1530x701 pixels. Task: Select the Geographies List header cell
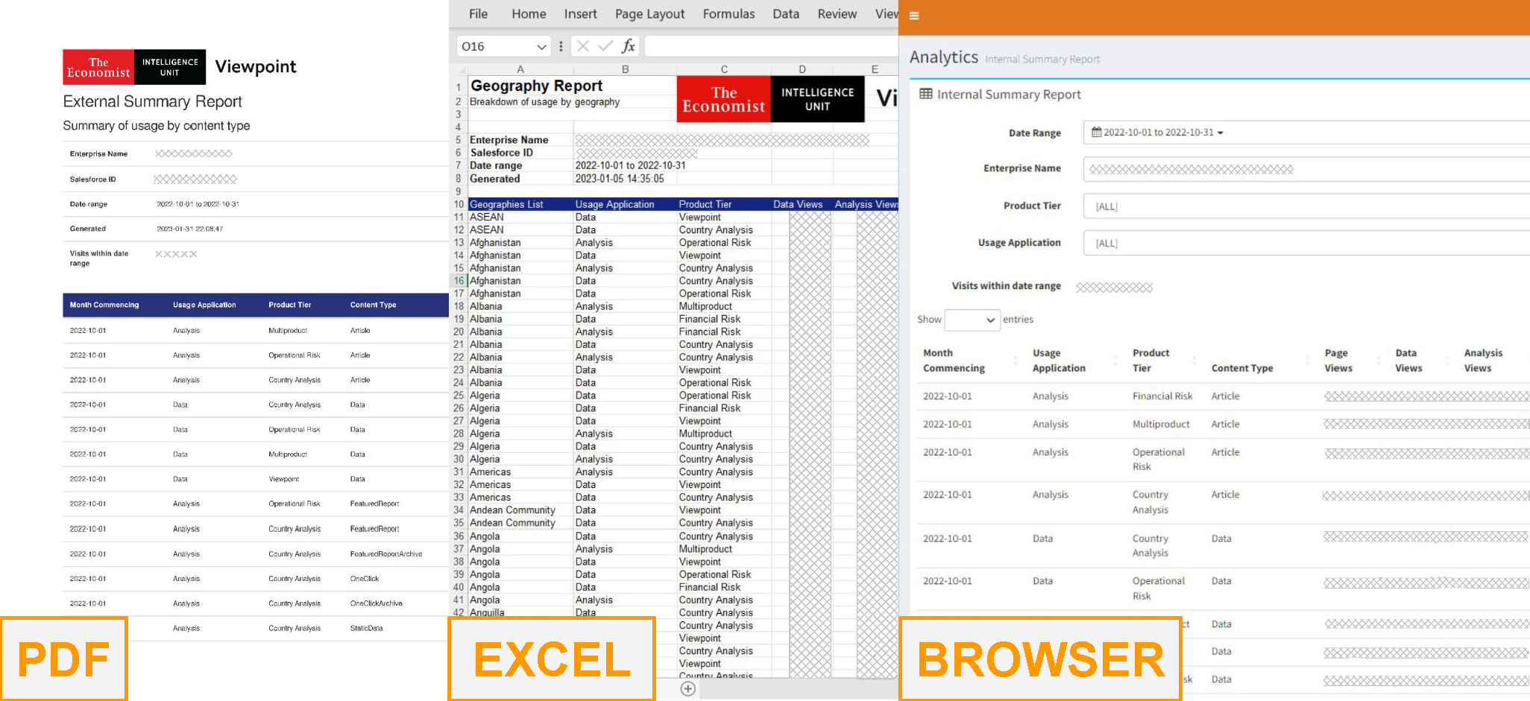pos(520,204)
